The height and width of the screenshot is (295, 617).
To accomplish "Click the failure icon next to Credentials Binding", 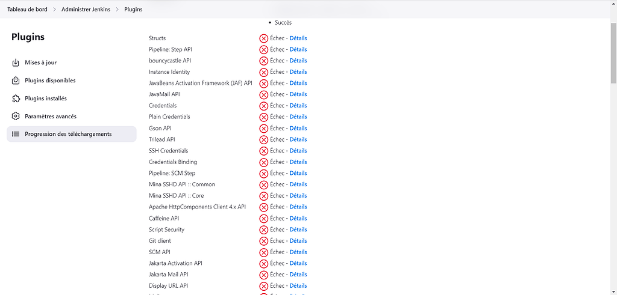I will point(264,162).
